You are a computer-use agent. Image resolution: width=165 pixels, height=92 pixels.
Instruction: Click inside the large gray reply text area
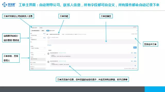[92, 42]
